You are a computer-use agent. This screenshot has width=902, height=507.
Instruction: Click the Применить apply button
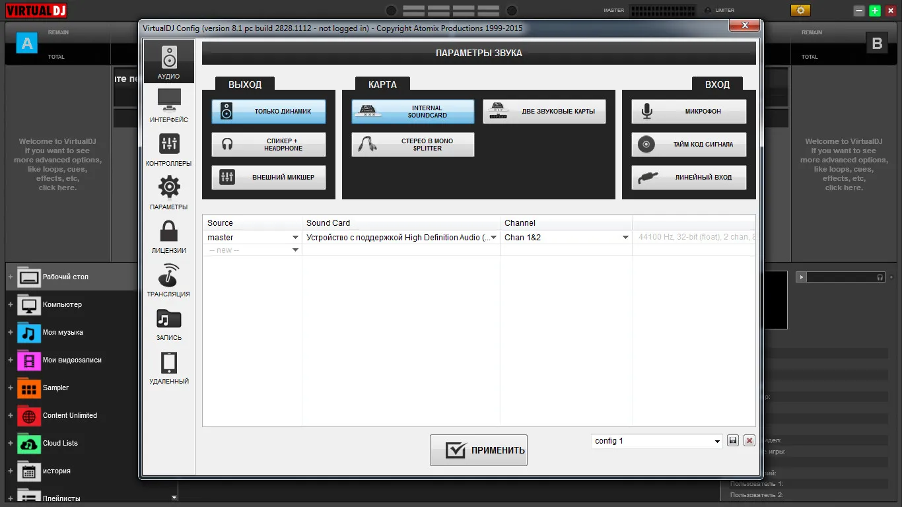coord(479,450)
